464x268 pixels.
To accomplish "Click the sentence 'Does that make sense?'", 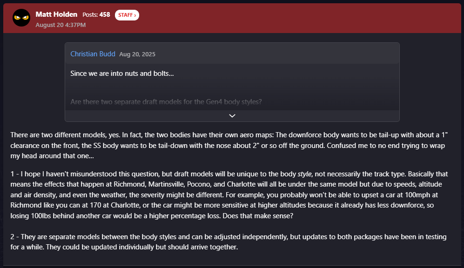I will (258, 215).
